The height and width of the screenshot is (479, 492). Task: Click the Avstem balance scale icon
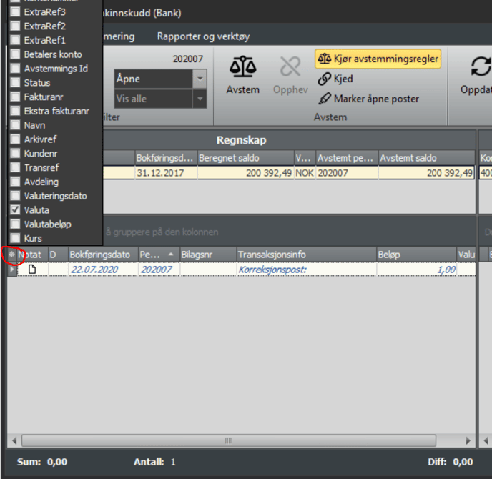pyautogui.click(x=242, y=68)
